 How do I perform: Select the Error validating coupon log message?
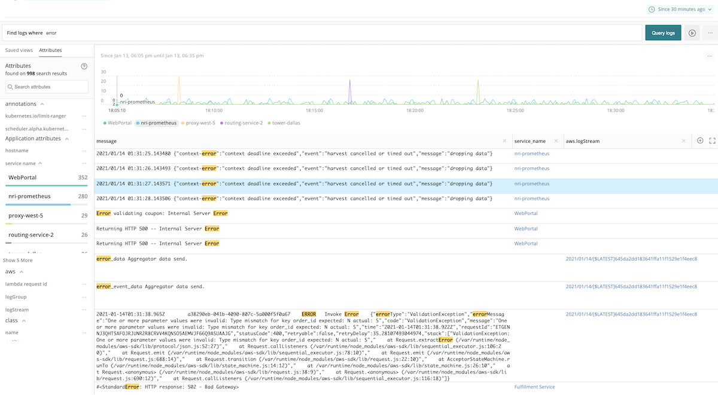click(162, 213)
